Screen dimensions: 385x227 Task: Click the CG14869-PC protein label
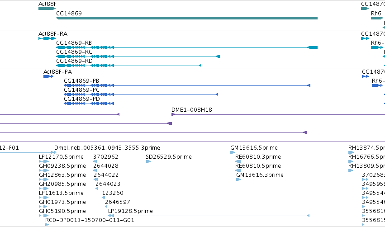point(82,90)
